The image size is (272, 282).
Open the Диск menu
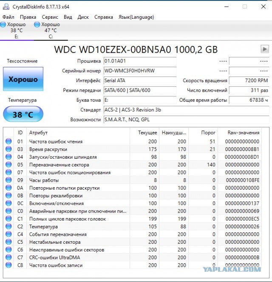click(83, 17)
